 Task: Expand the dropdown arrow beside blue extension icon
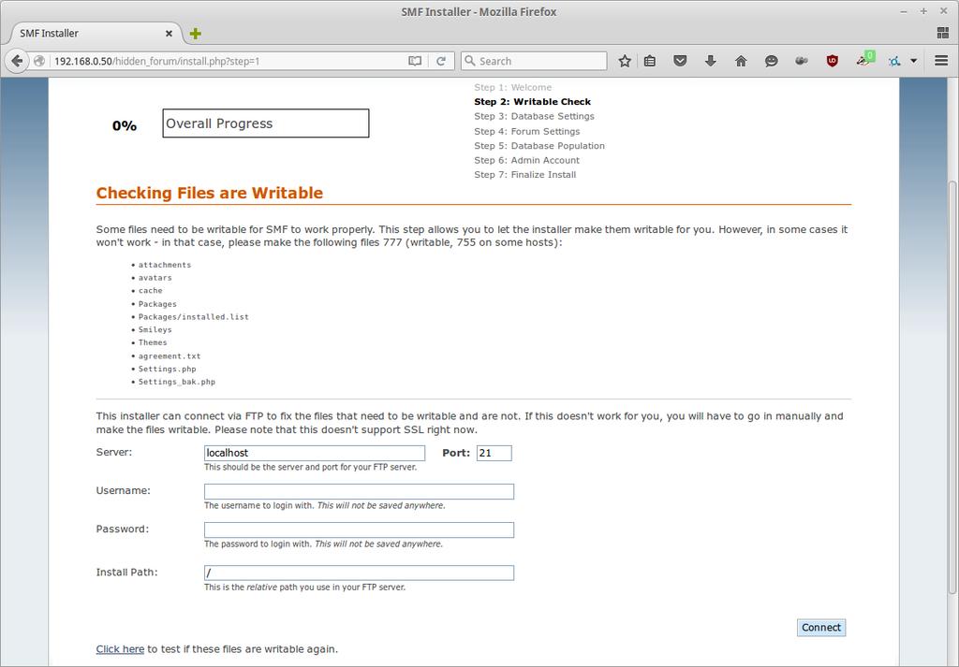tap(914, 61)
